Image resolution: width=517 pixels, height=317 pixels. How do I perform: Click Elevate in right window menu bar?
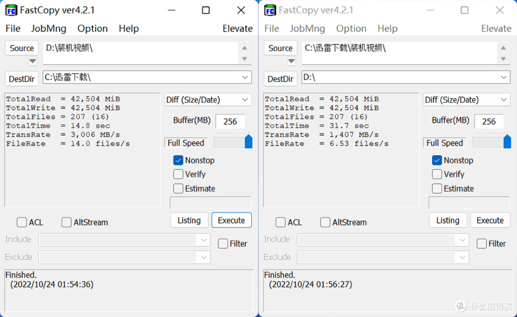tap(496, 29)
